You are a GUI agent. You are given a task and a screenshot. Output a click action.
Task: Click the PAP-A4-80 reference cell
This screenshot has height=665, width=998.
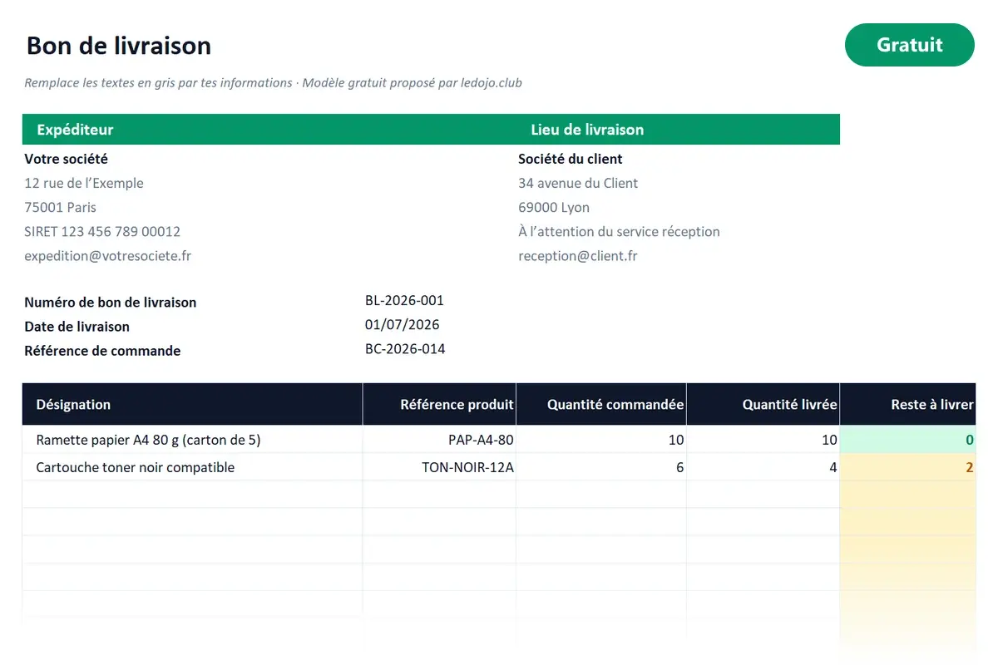point(439,440)
